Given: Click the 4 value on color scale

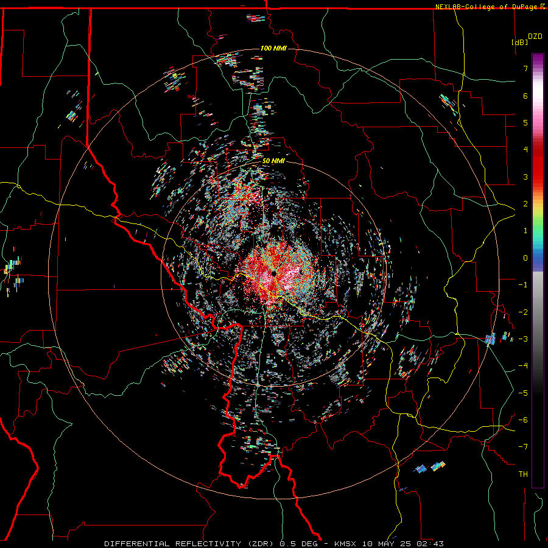Looking at the screenshot, I should [x=525, y=150].
